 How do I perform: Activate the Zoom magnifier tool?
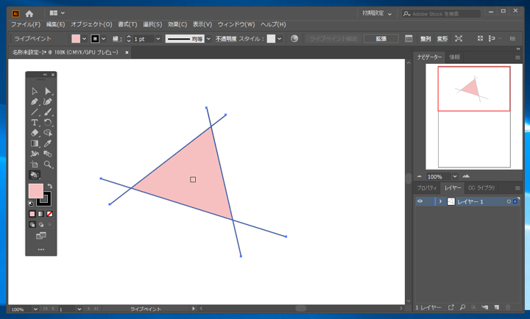click(48, 164)
